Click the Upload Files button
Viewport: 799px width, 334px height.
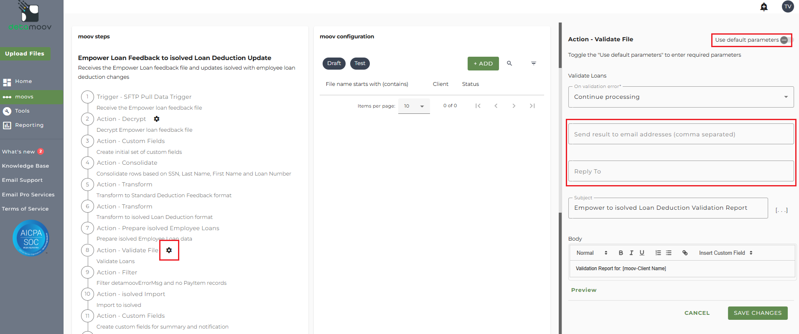point(25,54)
